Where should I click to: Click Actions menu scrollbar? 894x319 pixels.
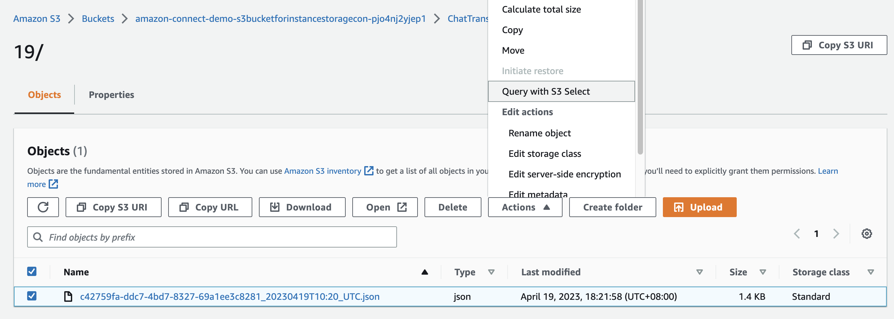640,77
